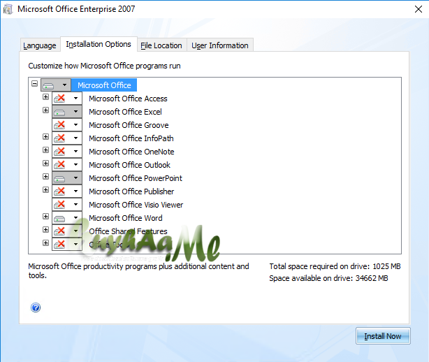The image size is (429, 362).
Task: Click the red X not-available icon for Outlook
Action: tap(59, 164)
